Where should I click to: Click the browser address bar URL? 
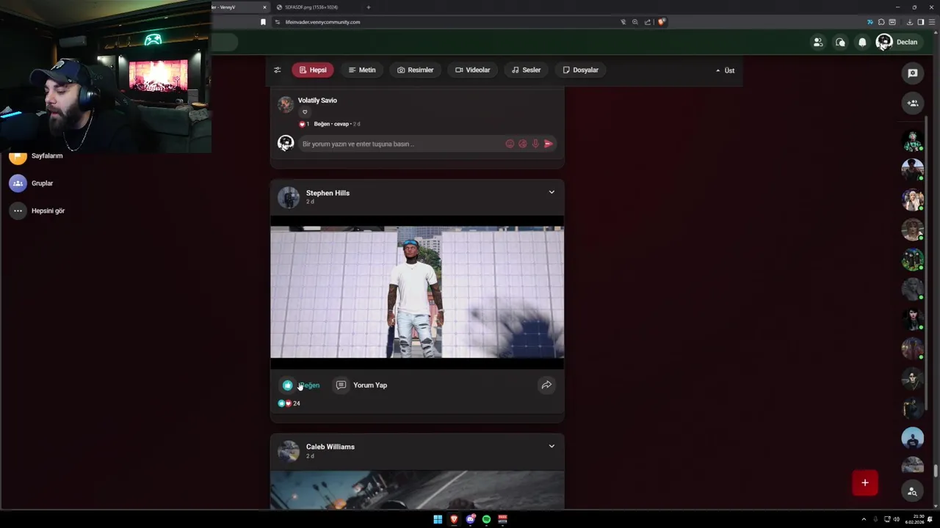(x=323, y=22)
